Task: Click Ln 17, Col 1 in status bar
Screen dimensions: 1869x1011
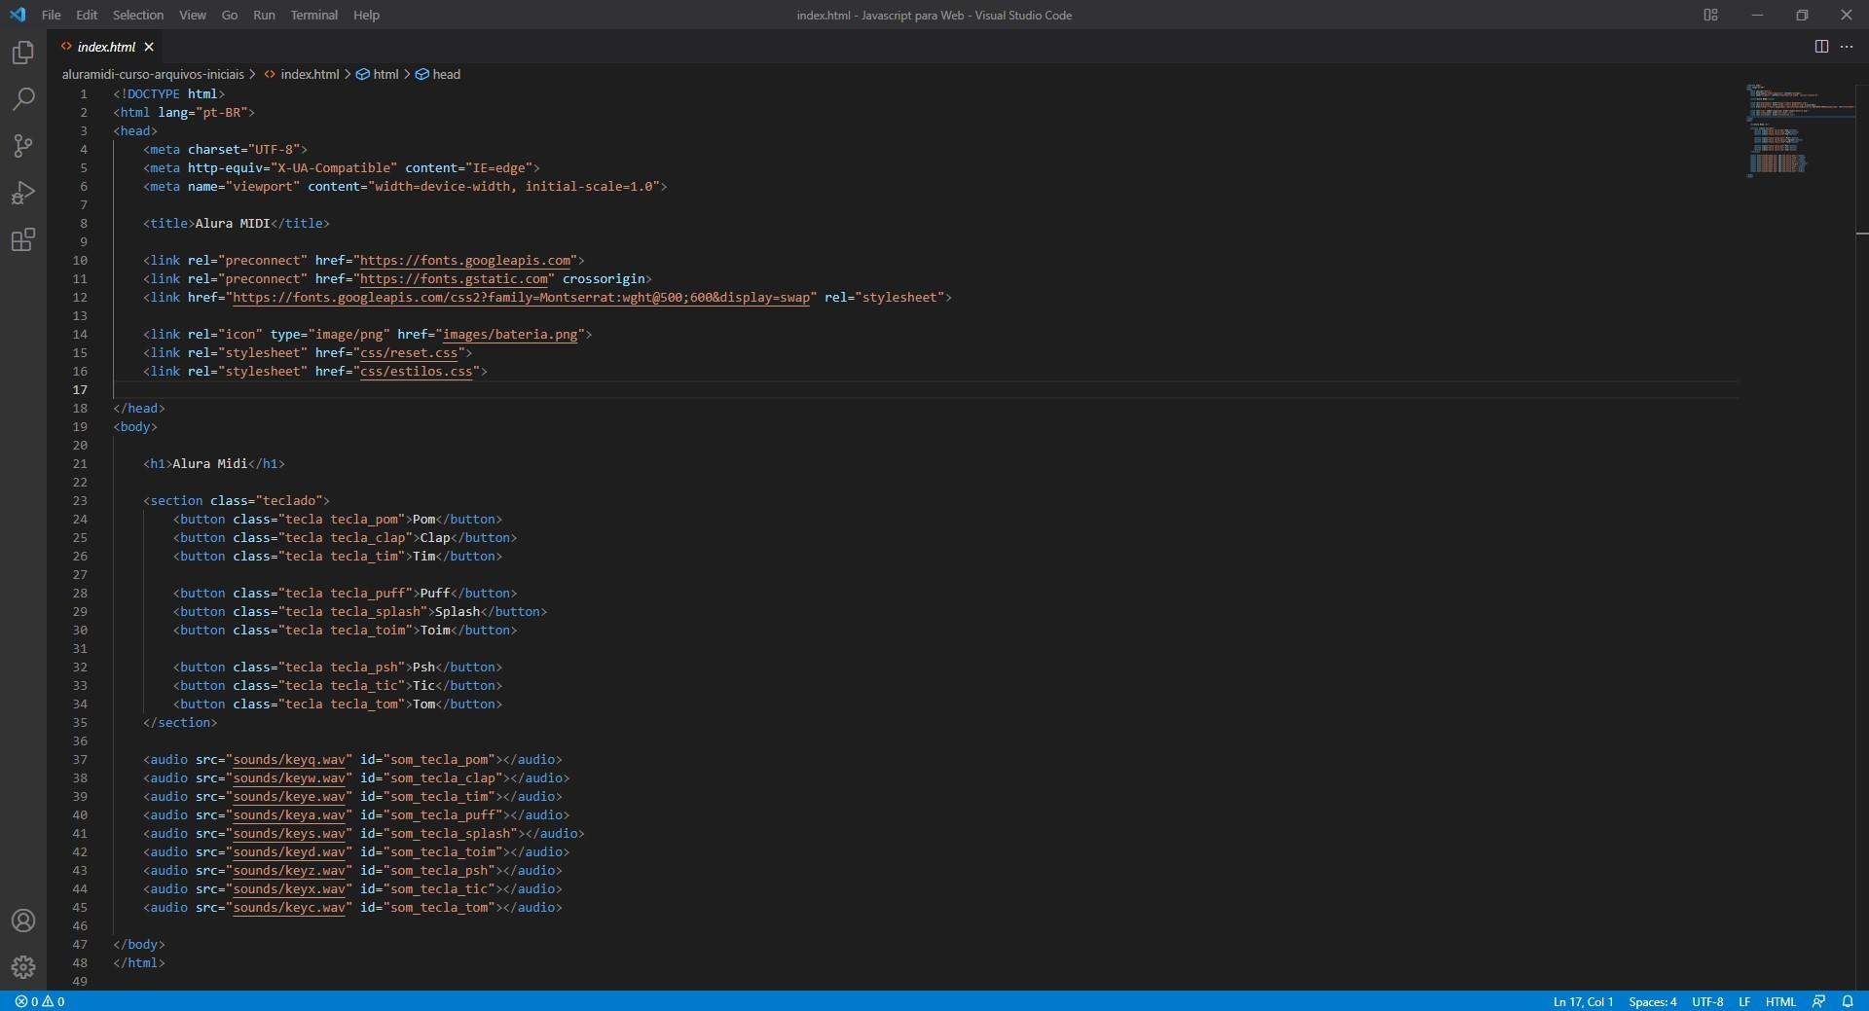Action: click(1583, 1001)
